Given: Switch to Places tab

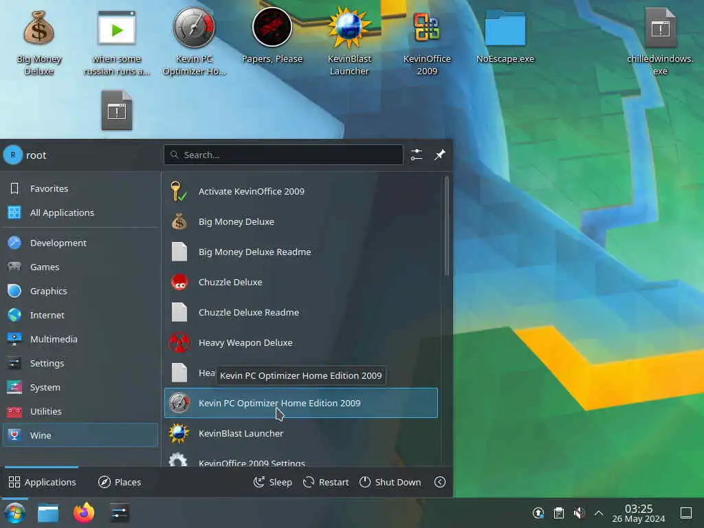Looking at the screenshot, I should pyautogui.click(x=120, y=482).
